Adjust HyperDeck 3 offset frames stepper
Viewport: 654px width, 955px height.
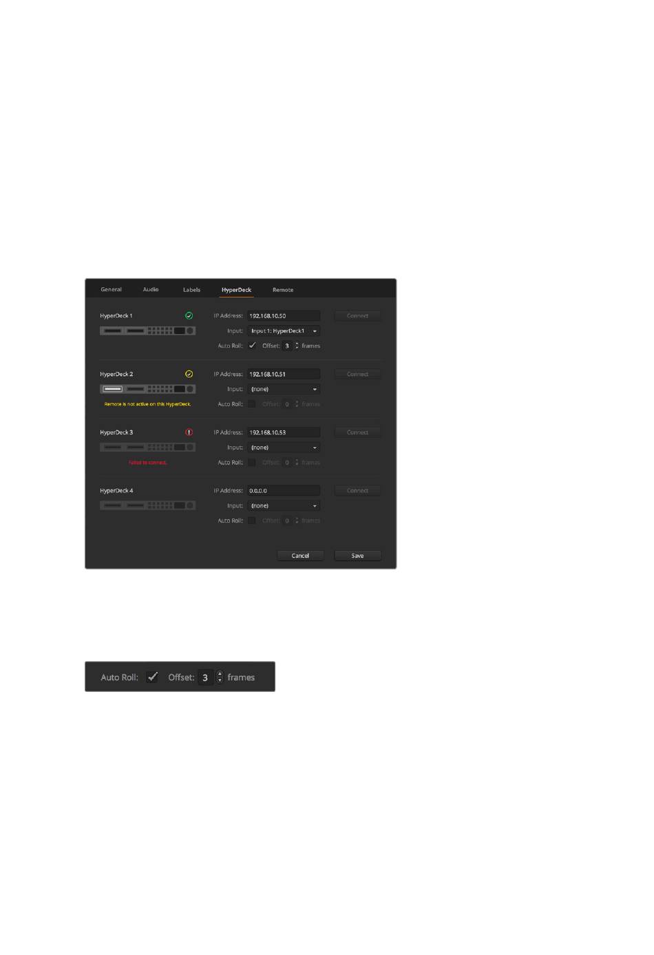point(297,462)
